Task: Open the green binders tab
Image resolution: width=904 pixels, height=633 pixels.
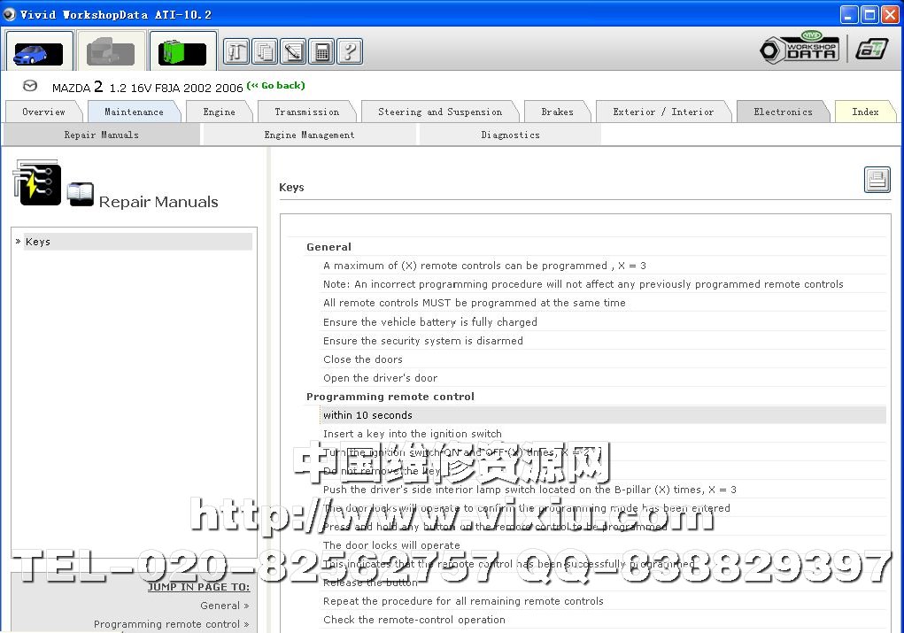Action: coord(182,52)
